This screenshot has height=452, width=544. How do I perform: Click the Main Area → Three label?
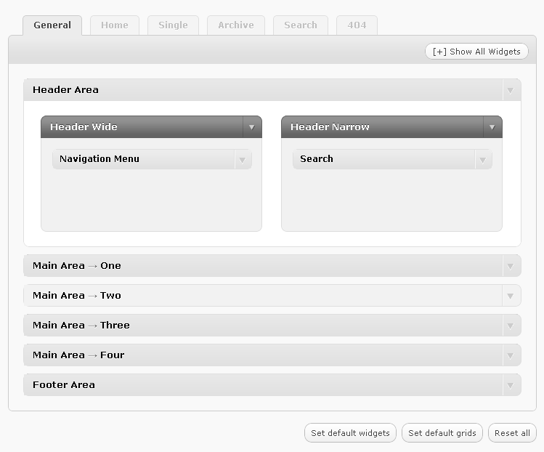[81, 326]
